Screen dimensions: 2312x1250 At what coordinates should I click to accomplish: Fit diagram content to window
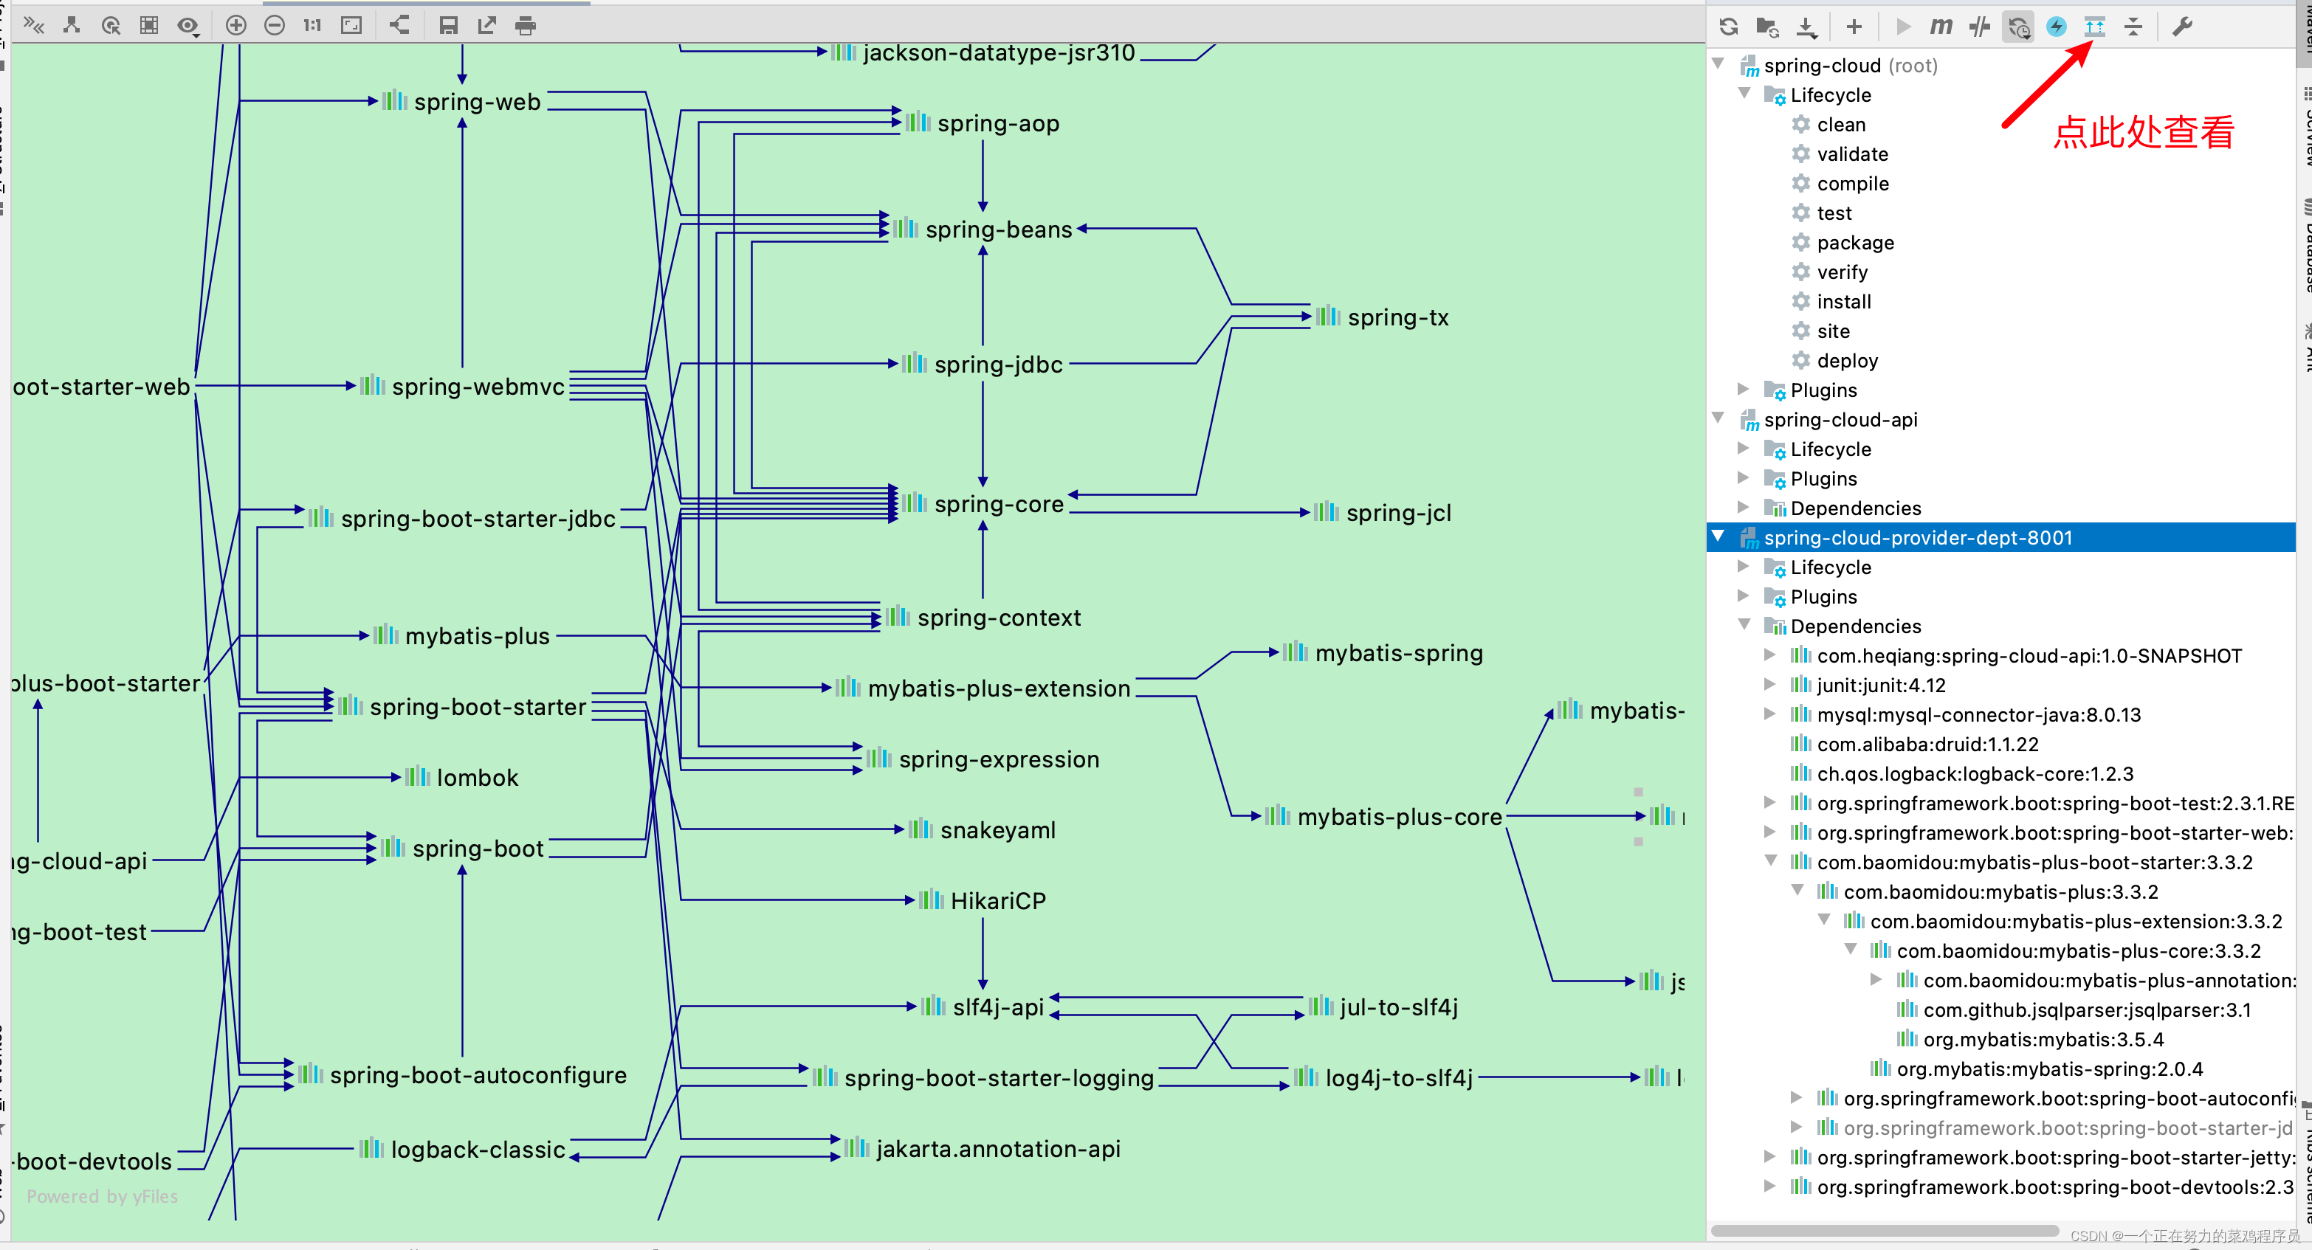click(x=352, y=25)
